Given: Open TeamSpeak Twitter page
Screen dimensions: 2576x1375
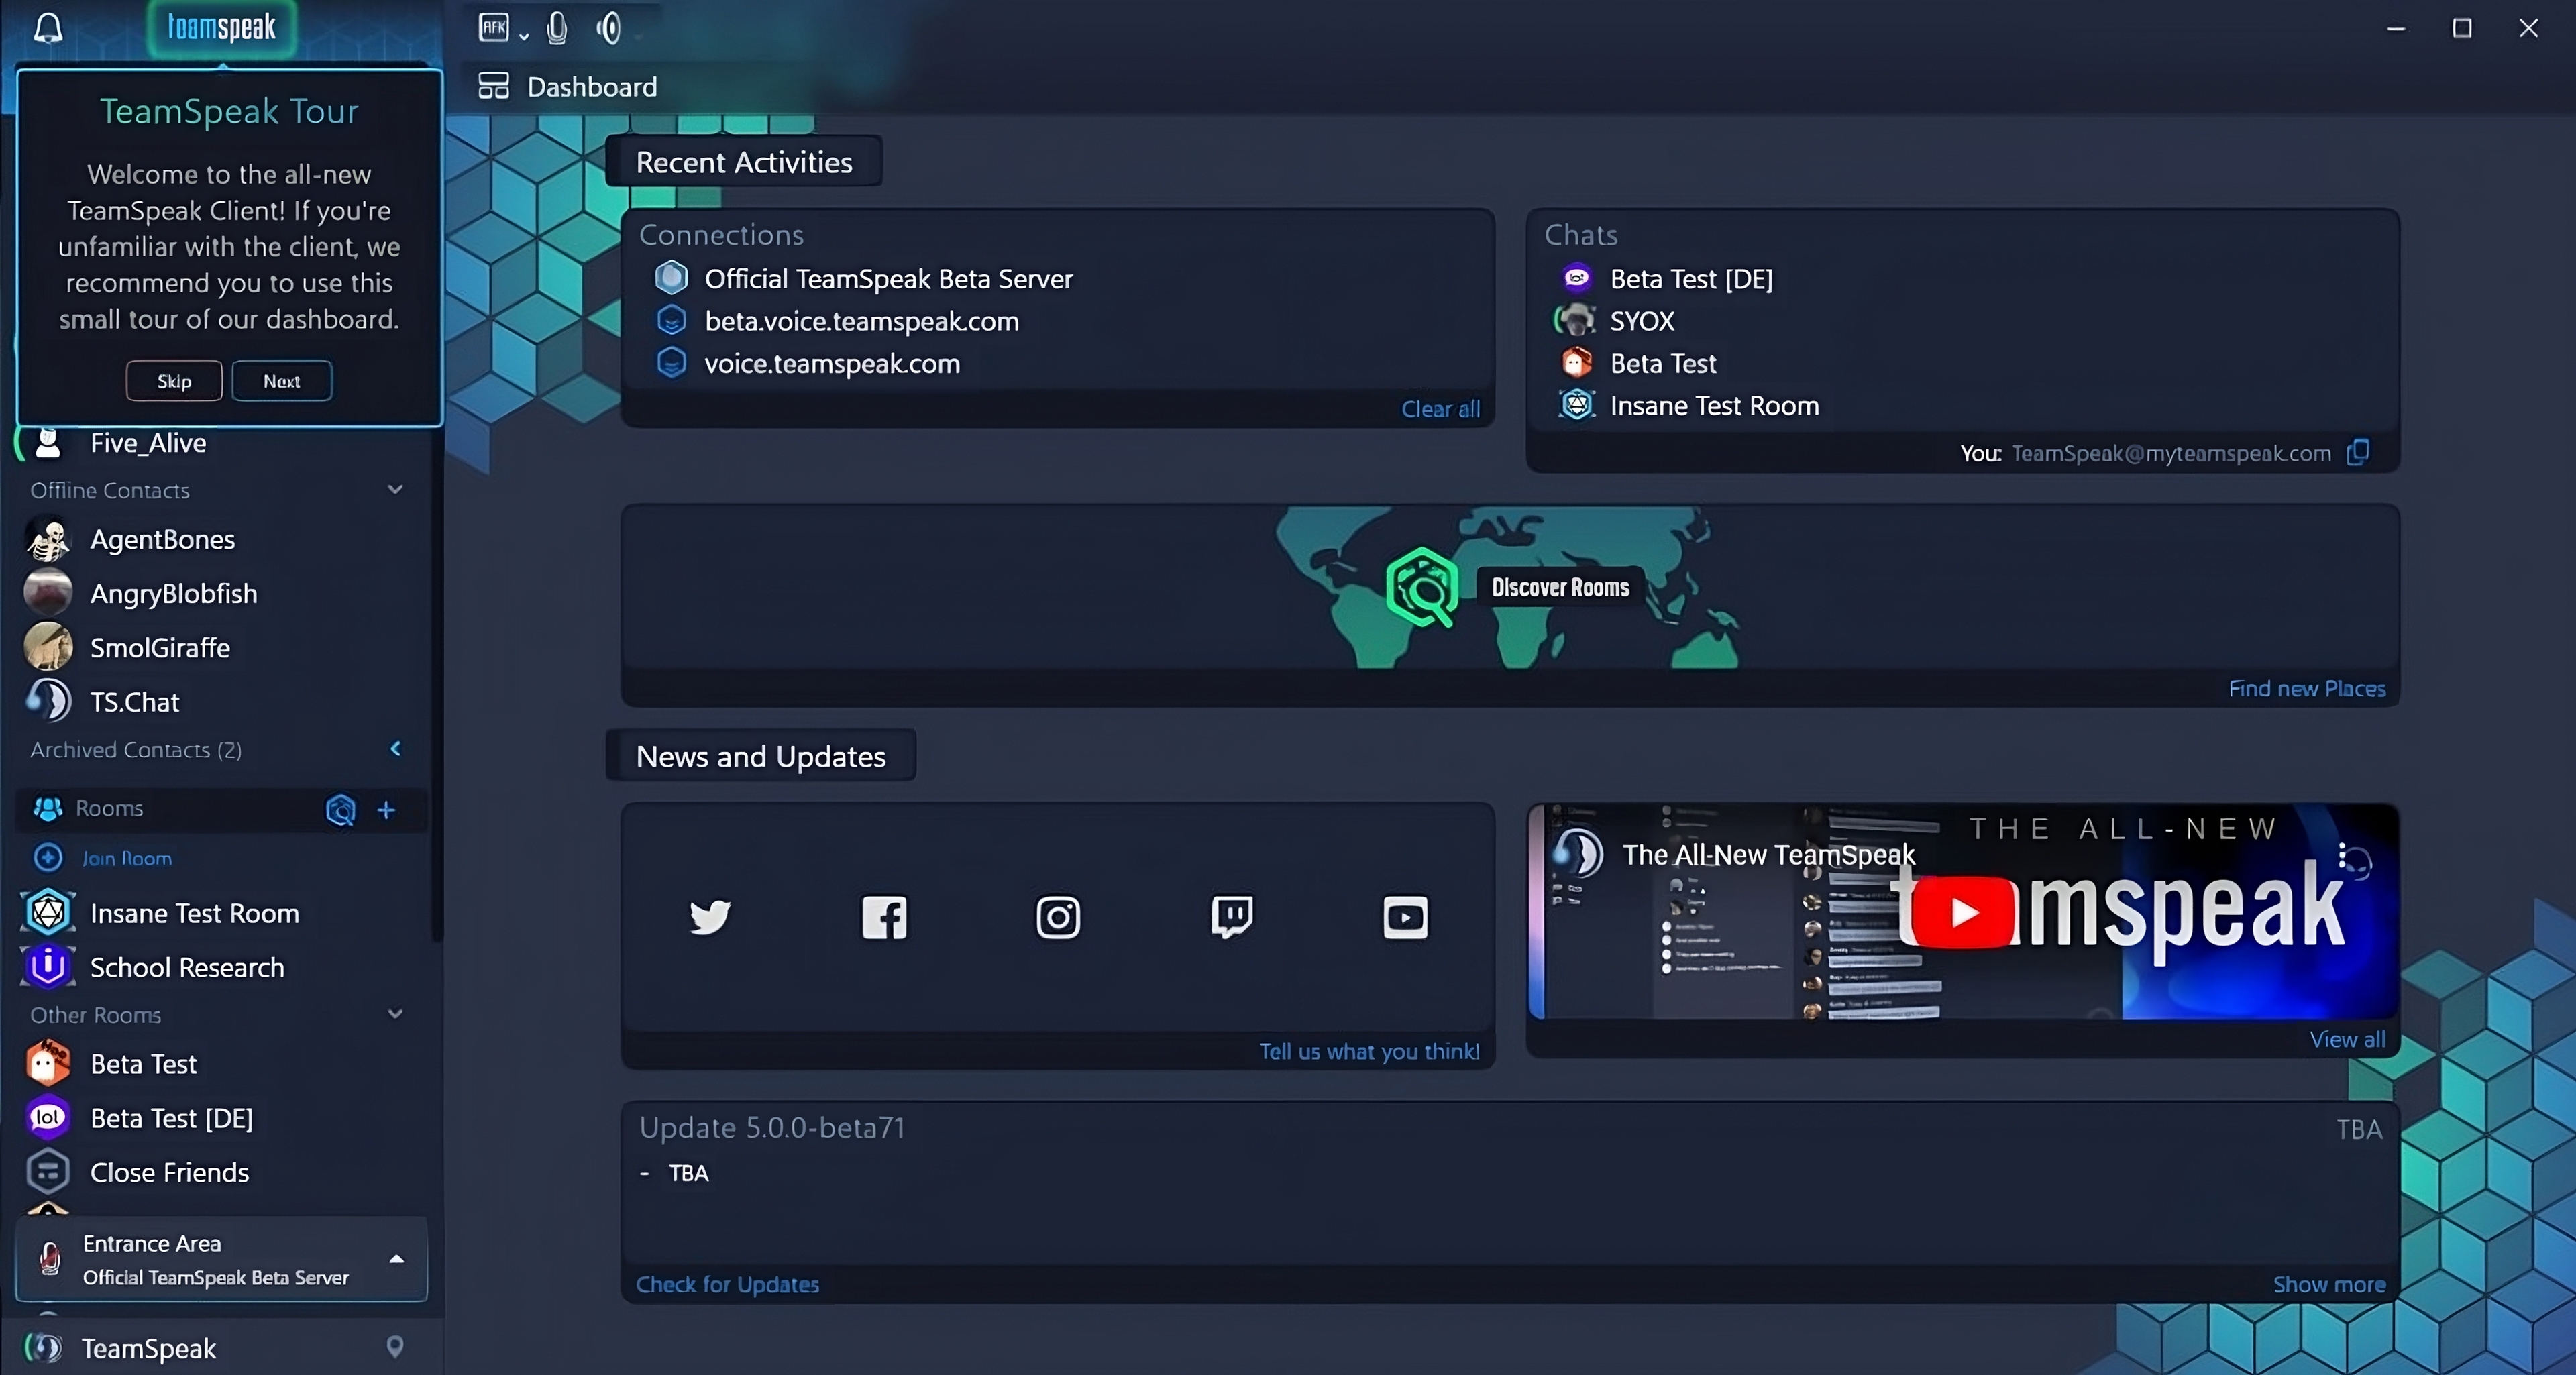Looking at the screenshot, I should tap(710, 916).
